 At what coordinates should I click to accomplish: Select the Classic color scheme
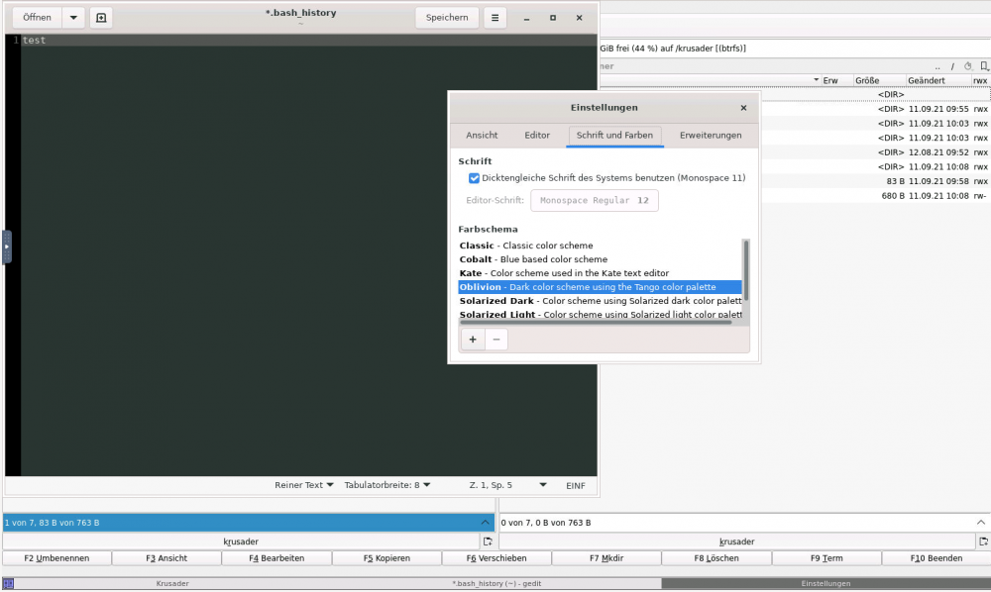point(600,246)
